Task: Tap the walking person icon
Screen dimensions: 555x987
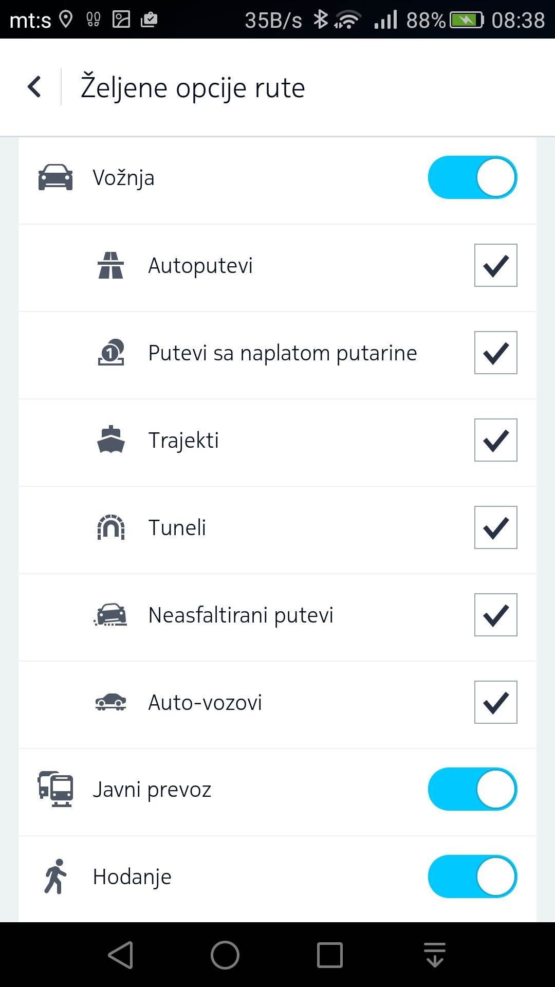Action: pyautogui.click(x=55, y=876)
